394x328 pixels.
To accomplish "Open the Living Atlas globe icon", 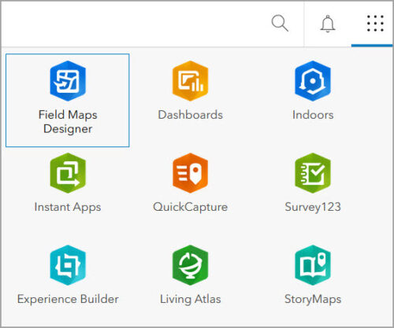I will pyautogui.click(x=191, y=265).
